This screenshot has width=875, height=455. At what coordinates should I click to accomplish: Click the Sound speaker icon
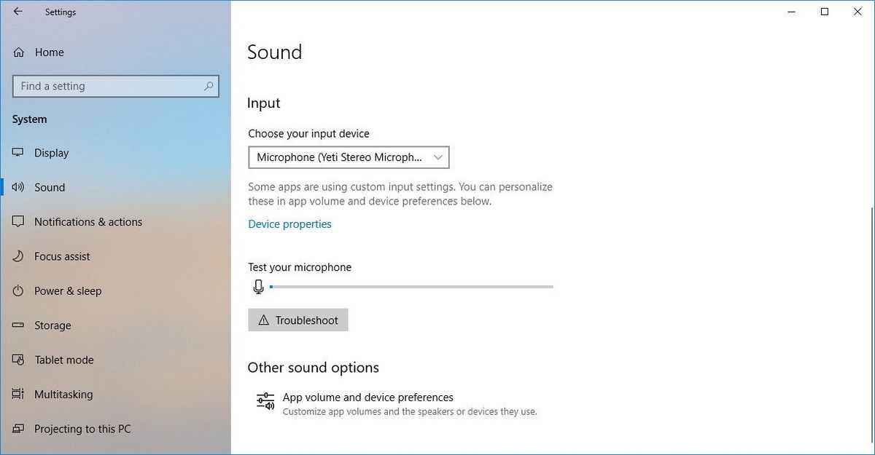tap(18, 187)
